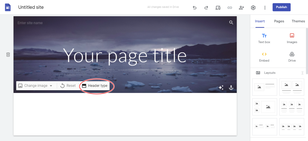The image size is (308, 141).
Task: Click the Layouts grid icon
Action: (258, 73)
